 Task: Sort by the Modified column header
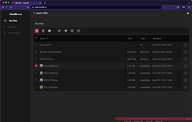click(x=157, y=39)
